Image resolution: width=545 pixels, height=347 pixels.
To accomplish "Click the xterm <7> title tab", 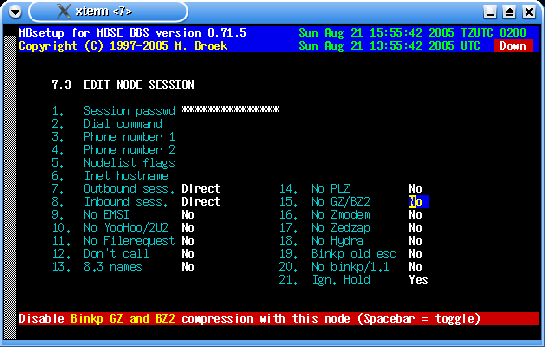I will [x=108, y=11].
